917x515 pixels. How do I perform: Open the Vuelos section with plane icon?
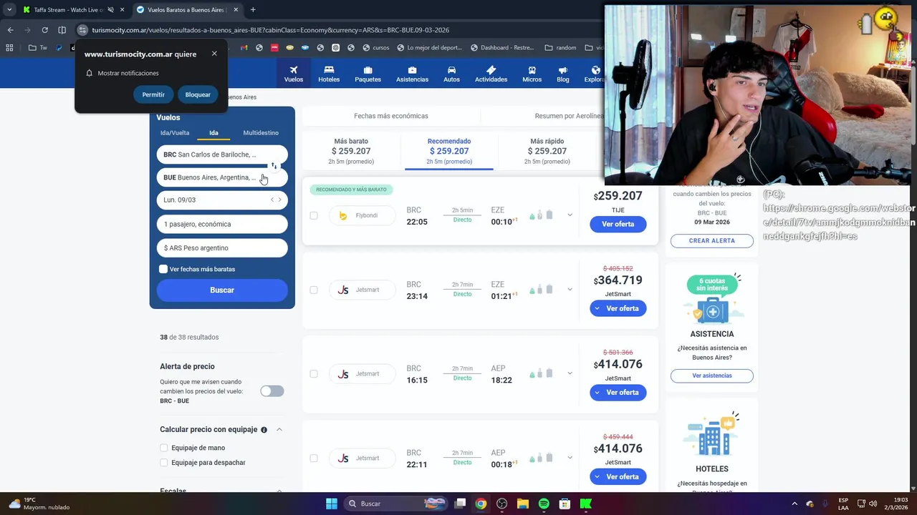[294, 74]
